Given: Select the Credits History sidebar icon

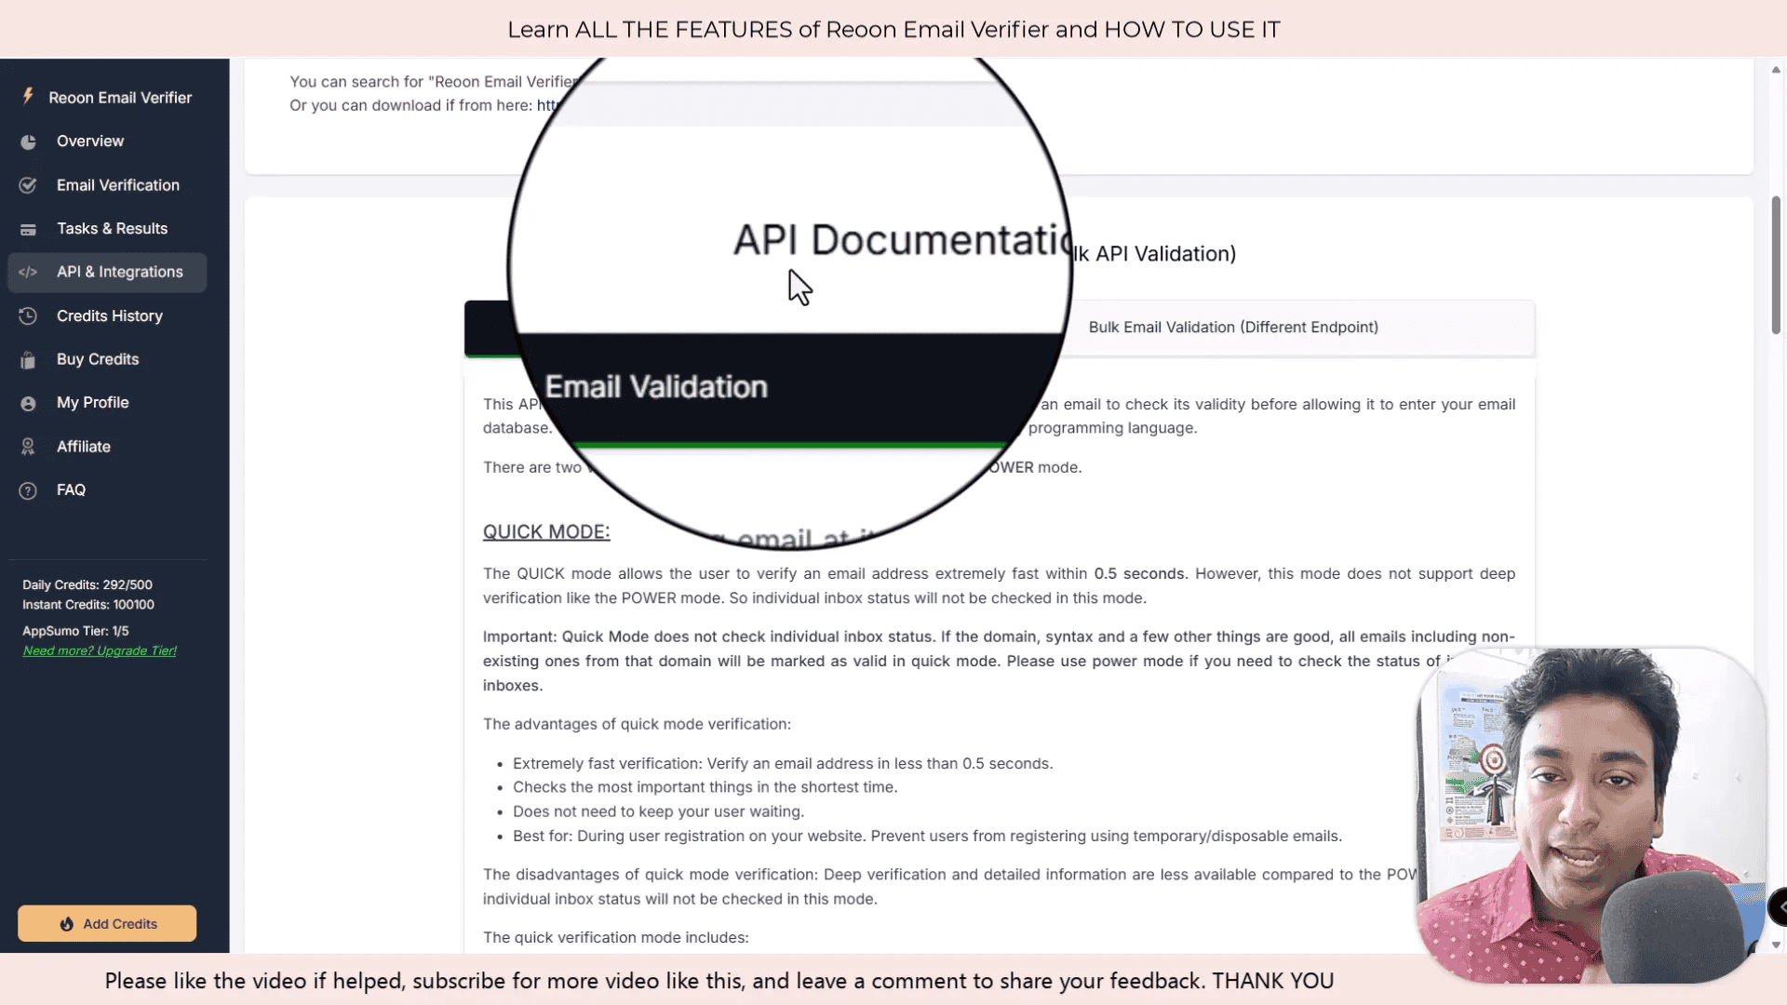Looking at the screenshot, I should tap(27, 315).
